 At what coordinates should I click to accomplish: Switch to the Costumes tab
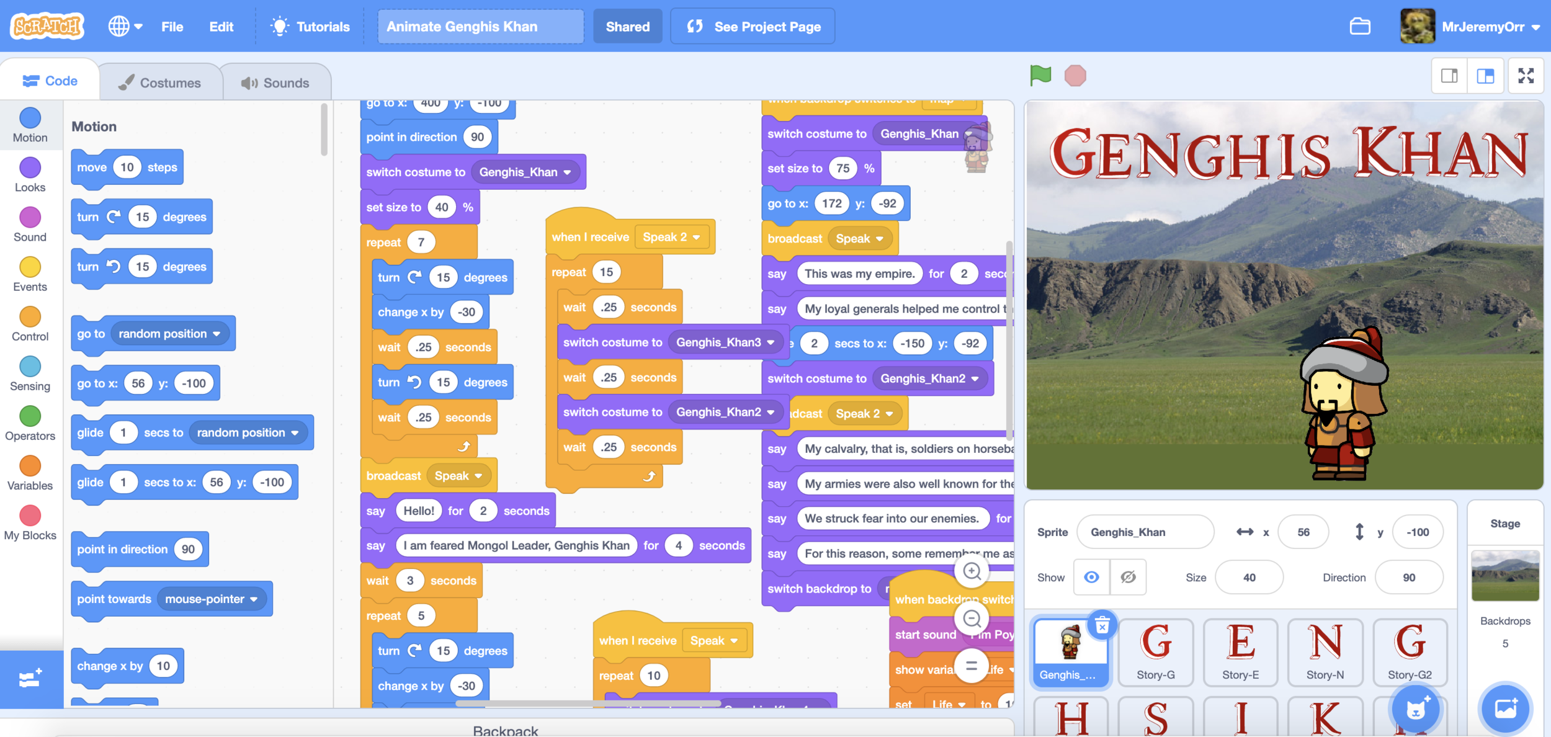click(160, 83)
